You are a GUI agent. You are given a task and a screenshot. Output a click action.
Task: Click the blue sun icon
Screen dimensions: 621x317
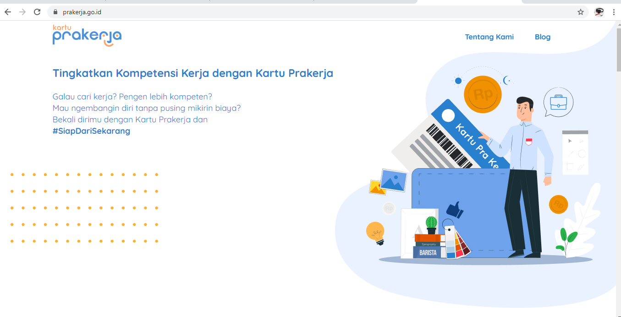click(x=458, y=81)
